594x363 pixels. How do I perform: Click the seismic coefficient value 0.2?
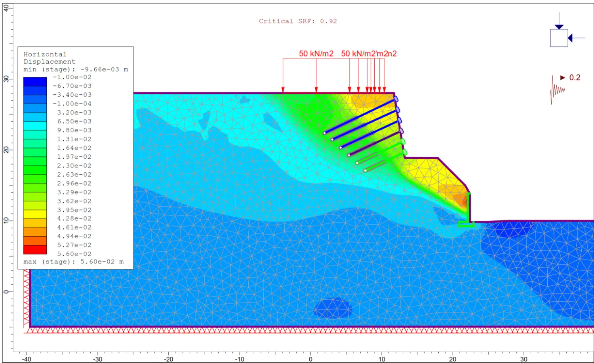[x=575, y=78]
